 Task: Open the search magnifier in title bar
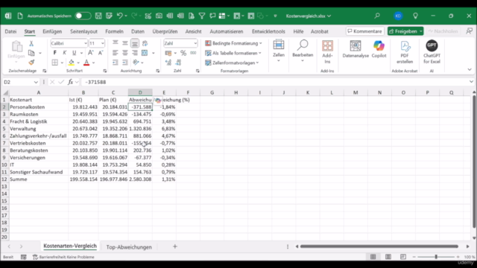tap(377, 16)
